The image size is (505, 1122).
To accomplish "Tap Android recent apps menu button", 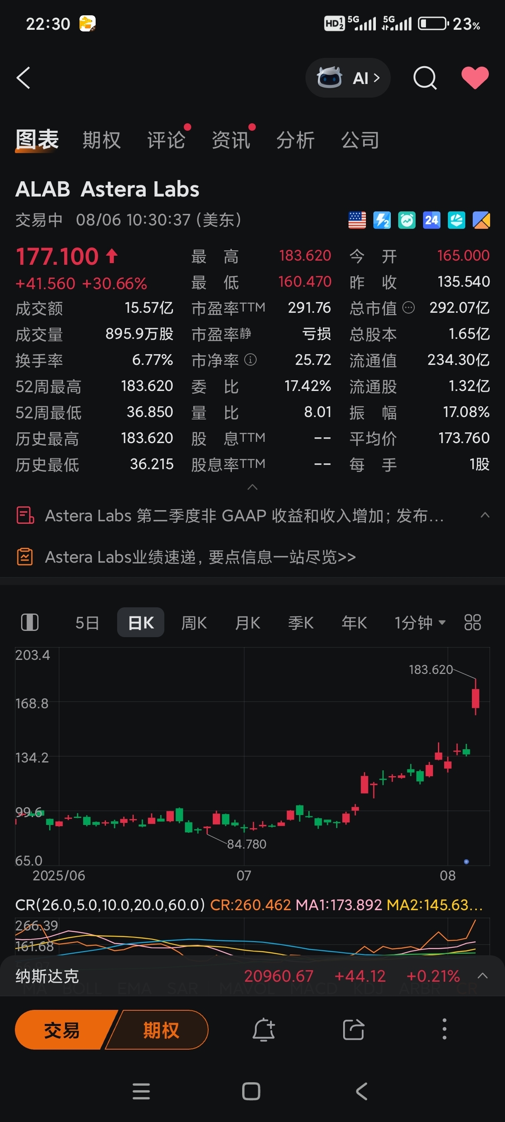I will click(x=141, y=1091).
